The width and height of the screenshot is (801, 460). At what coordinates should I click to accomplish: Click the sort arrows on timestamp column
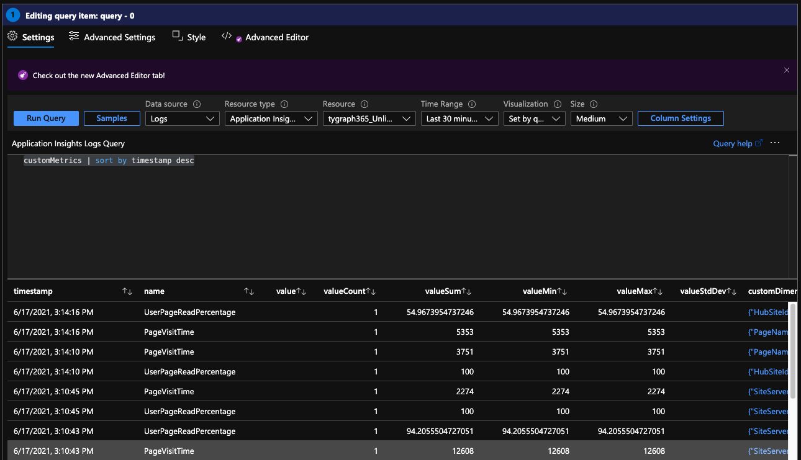127,291
